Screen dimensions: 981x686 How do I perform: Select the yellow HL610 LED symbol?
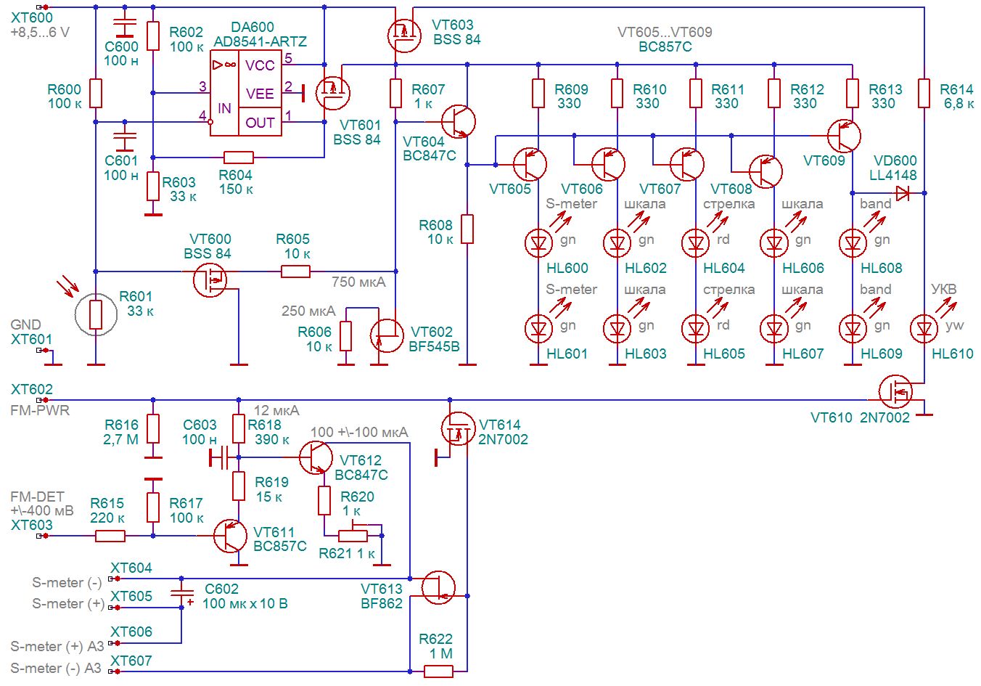[x=924, y=329]
